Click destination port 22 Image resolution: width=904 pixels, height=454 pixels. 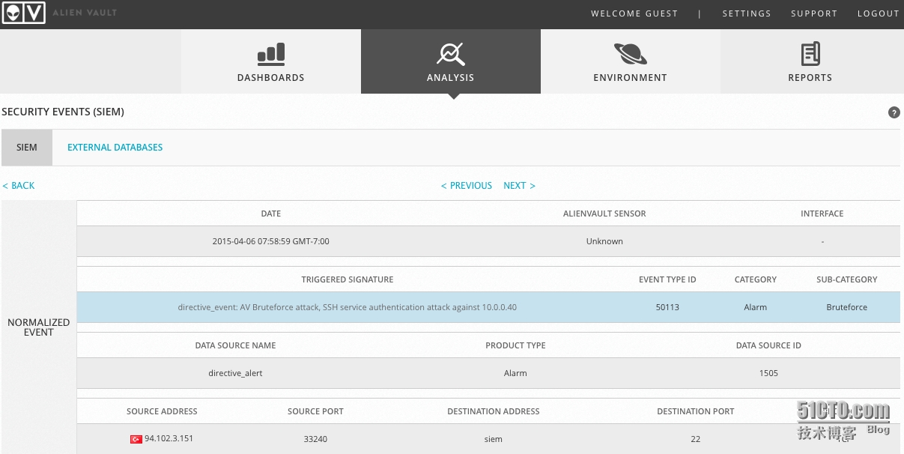695,439
